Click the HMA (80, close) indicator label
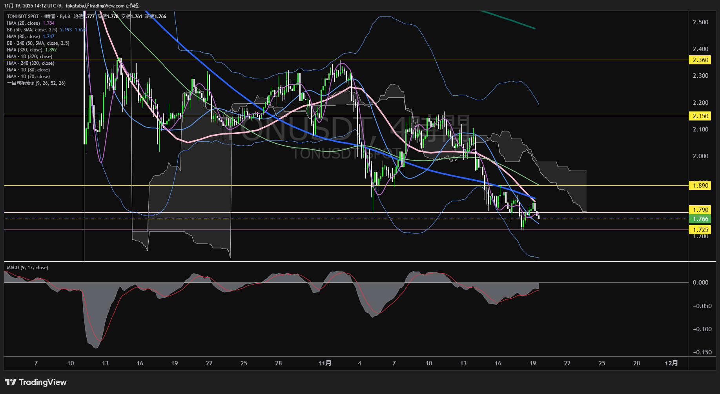 24,36
